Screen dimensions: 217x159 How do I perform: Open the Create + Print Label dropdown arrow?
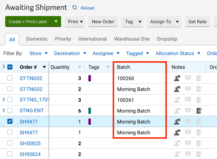tap(56, 21)
